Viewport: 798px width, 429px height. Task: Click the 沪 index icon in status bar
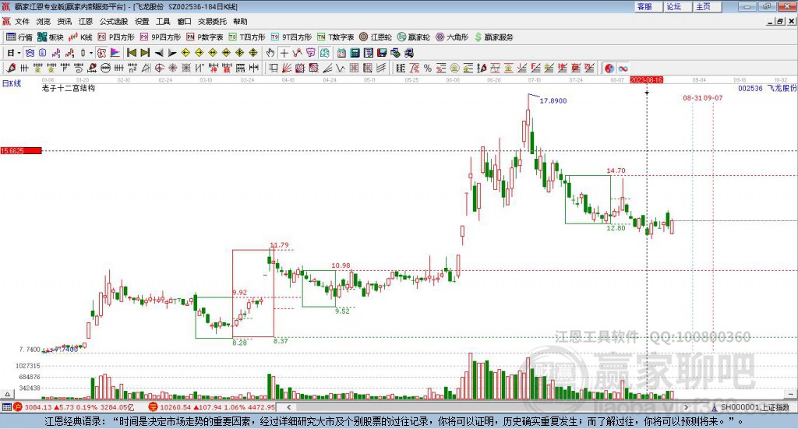pyautogui.click(x=18, y=407)
